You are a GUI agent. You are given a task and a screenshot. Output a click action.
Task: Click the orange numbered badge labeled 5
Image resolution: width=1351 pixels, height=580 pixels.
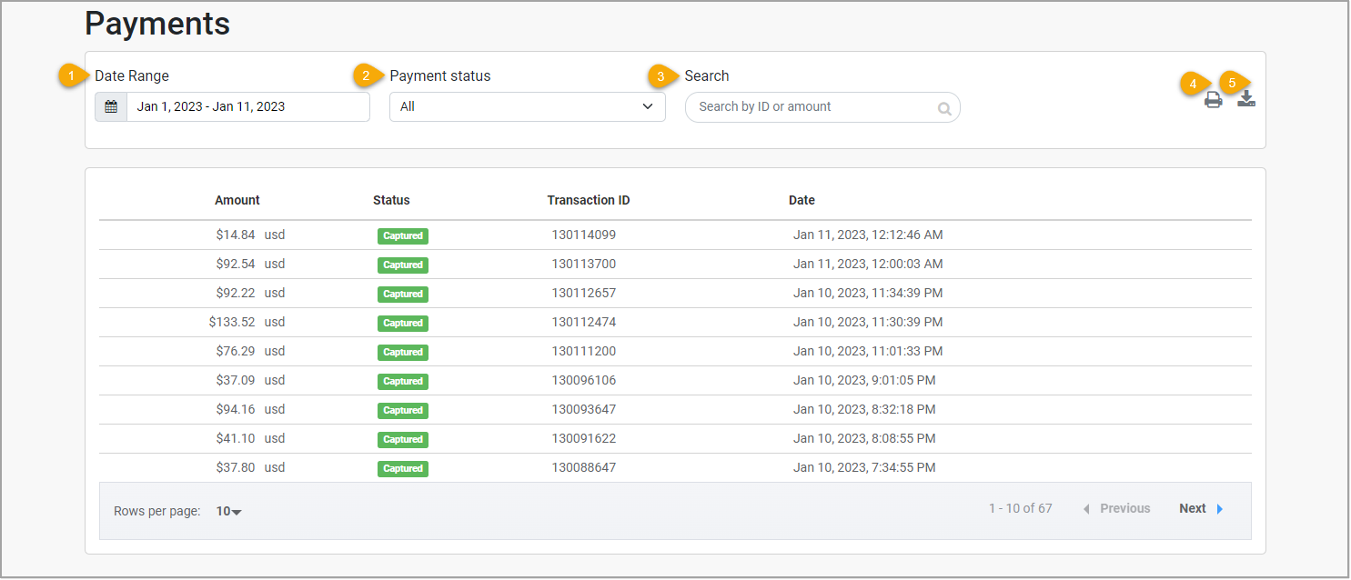tap(1234, 83)
